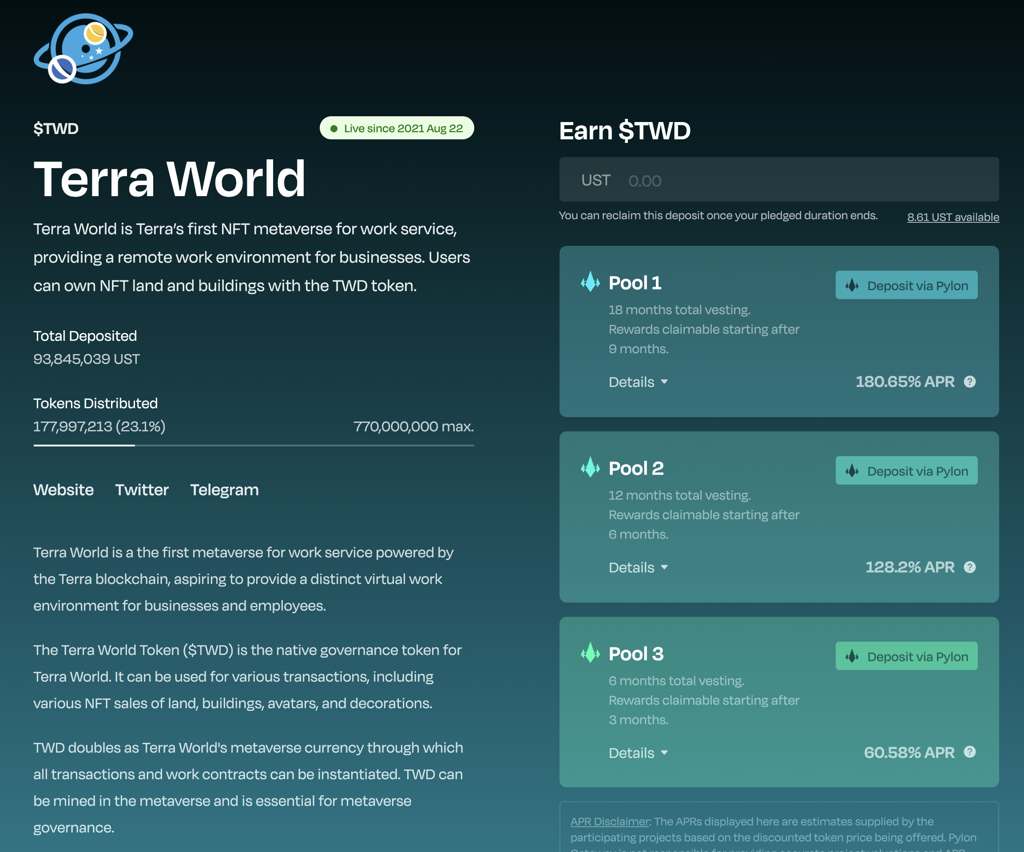This screenshot has width=1024, height=852.
Task: Click help icon beside 60.58% APR
Action: click(x=969, y=752)
